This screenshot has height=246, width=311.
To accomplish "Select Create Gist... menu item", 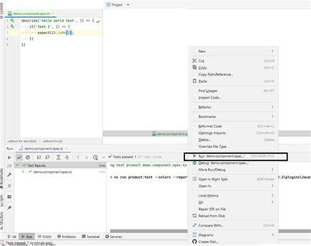I will [x=233, y=241].
